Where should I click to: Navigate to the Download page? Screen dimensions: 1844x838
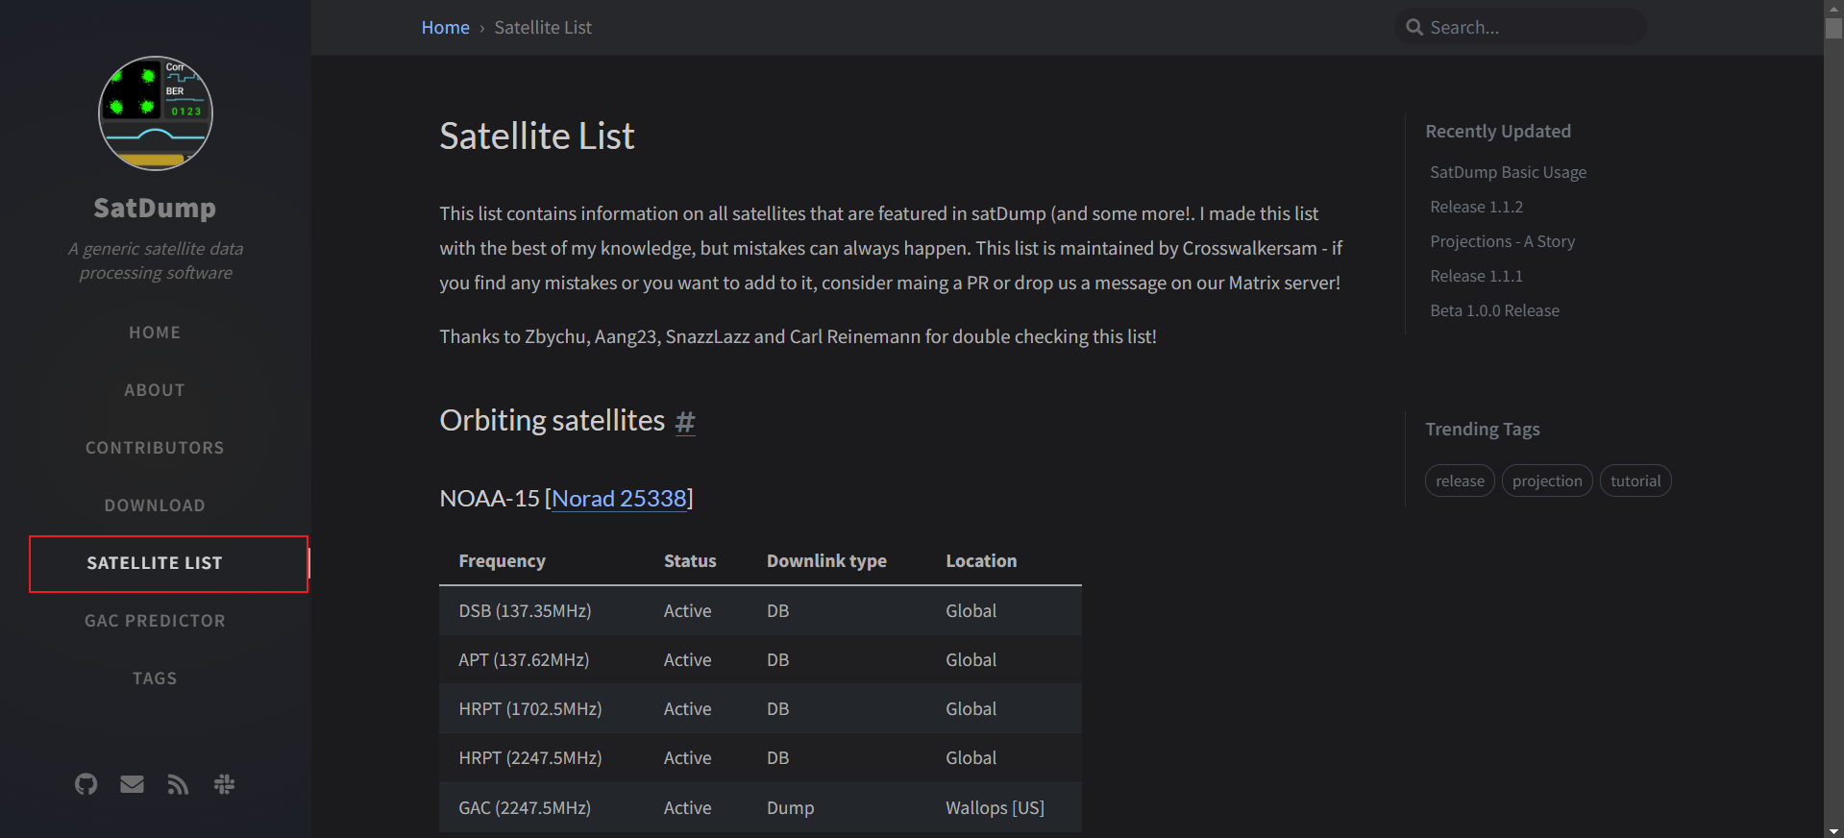pyautogui.click(x=155, y=505)
